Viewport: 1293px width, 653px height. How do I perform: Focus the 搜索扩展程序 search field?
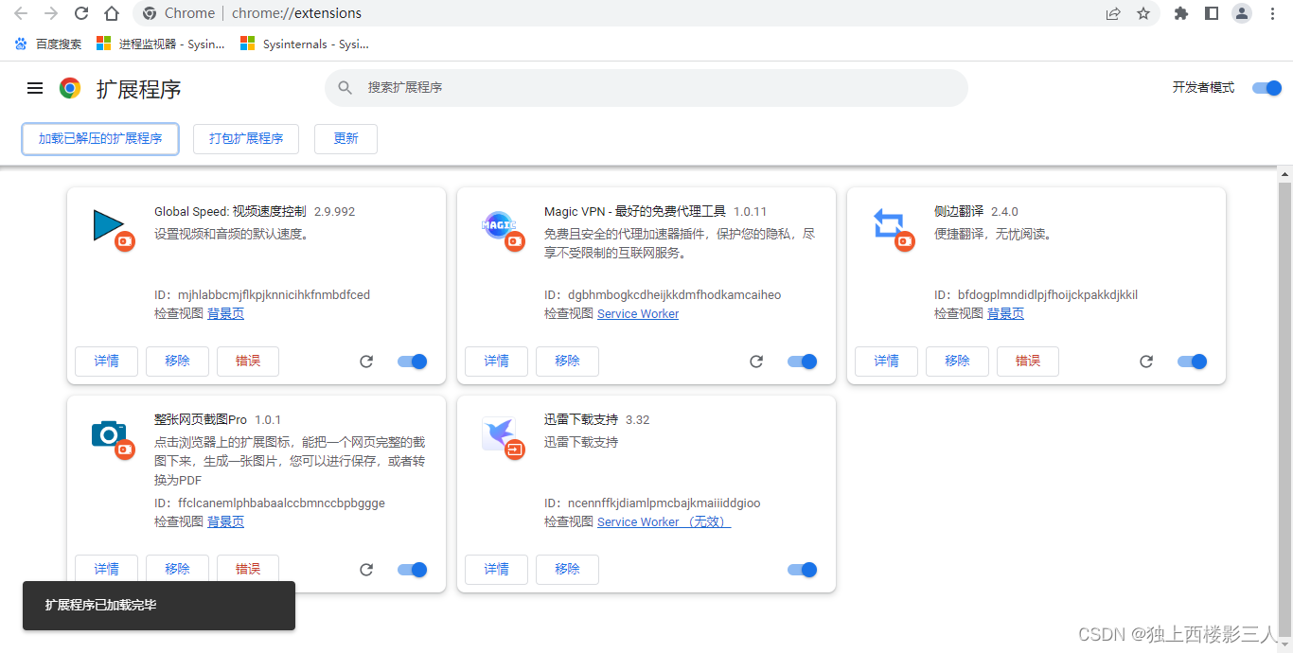pyautogui.click(x=646, y=88)
